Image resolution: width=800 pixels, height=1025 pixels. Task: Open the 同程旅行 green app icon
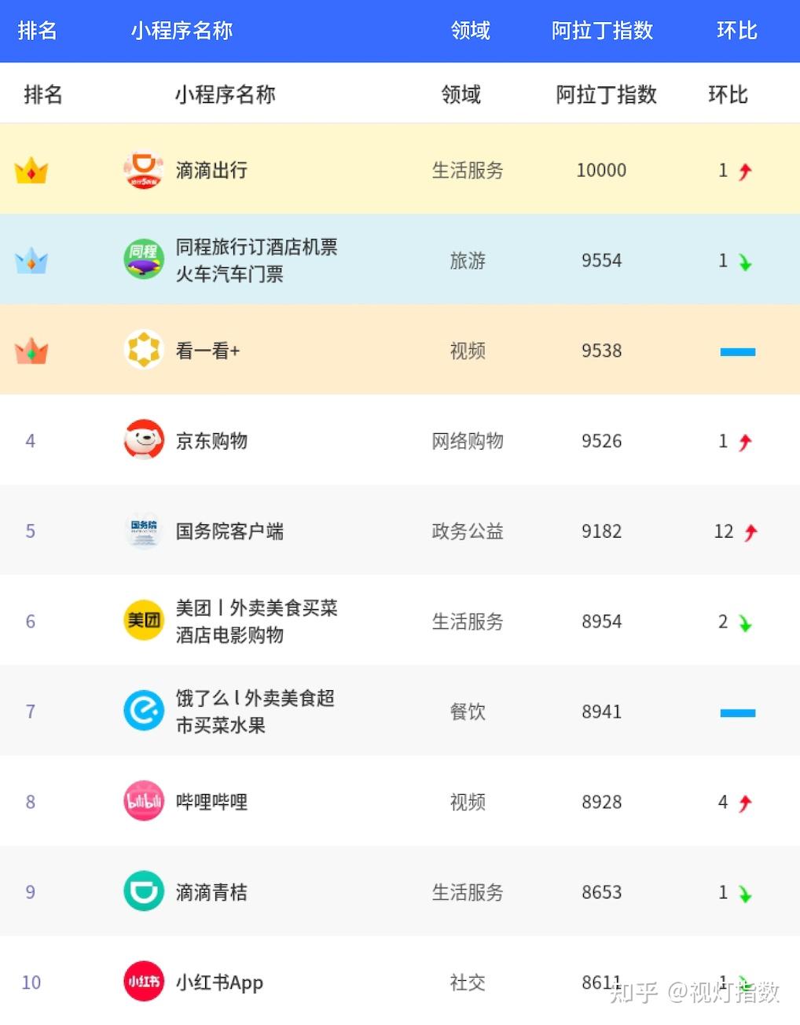point(144,259)
